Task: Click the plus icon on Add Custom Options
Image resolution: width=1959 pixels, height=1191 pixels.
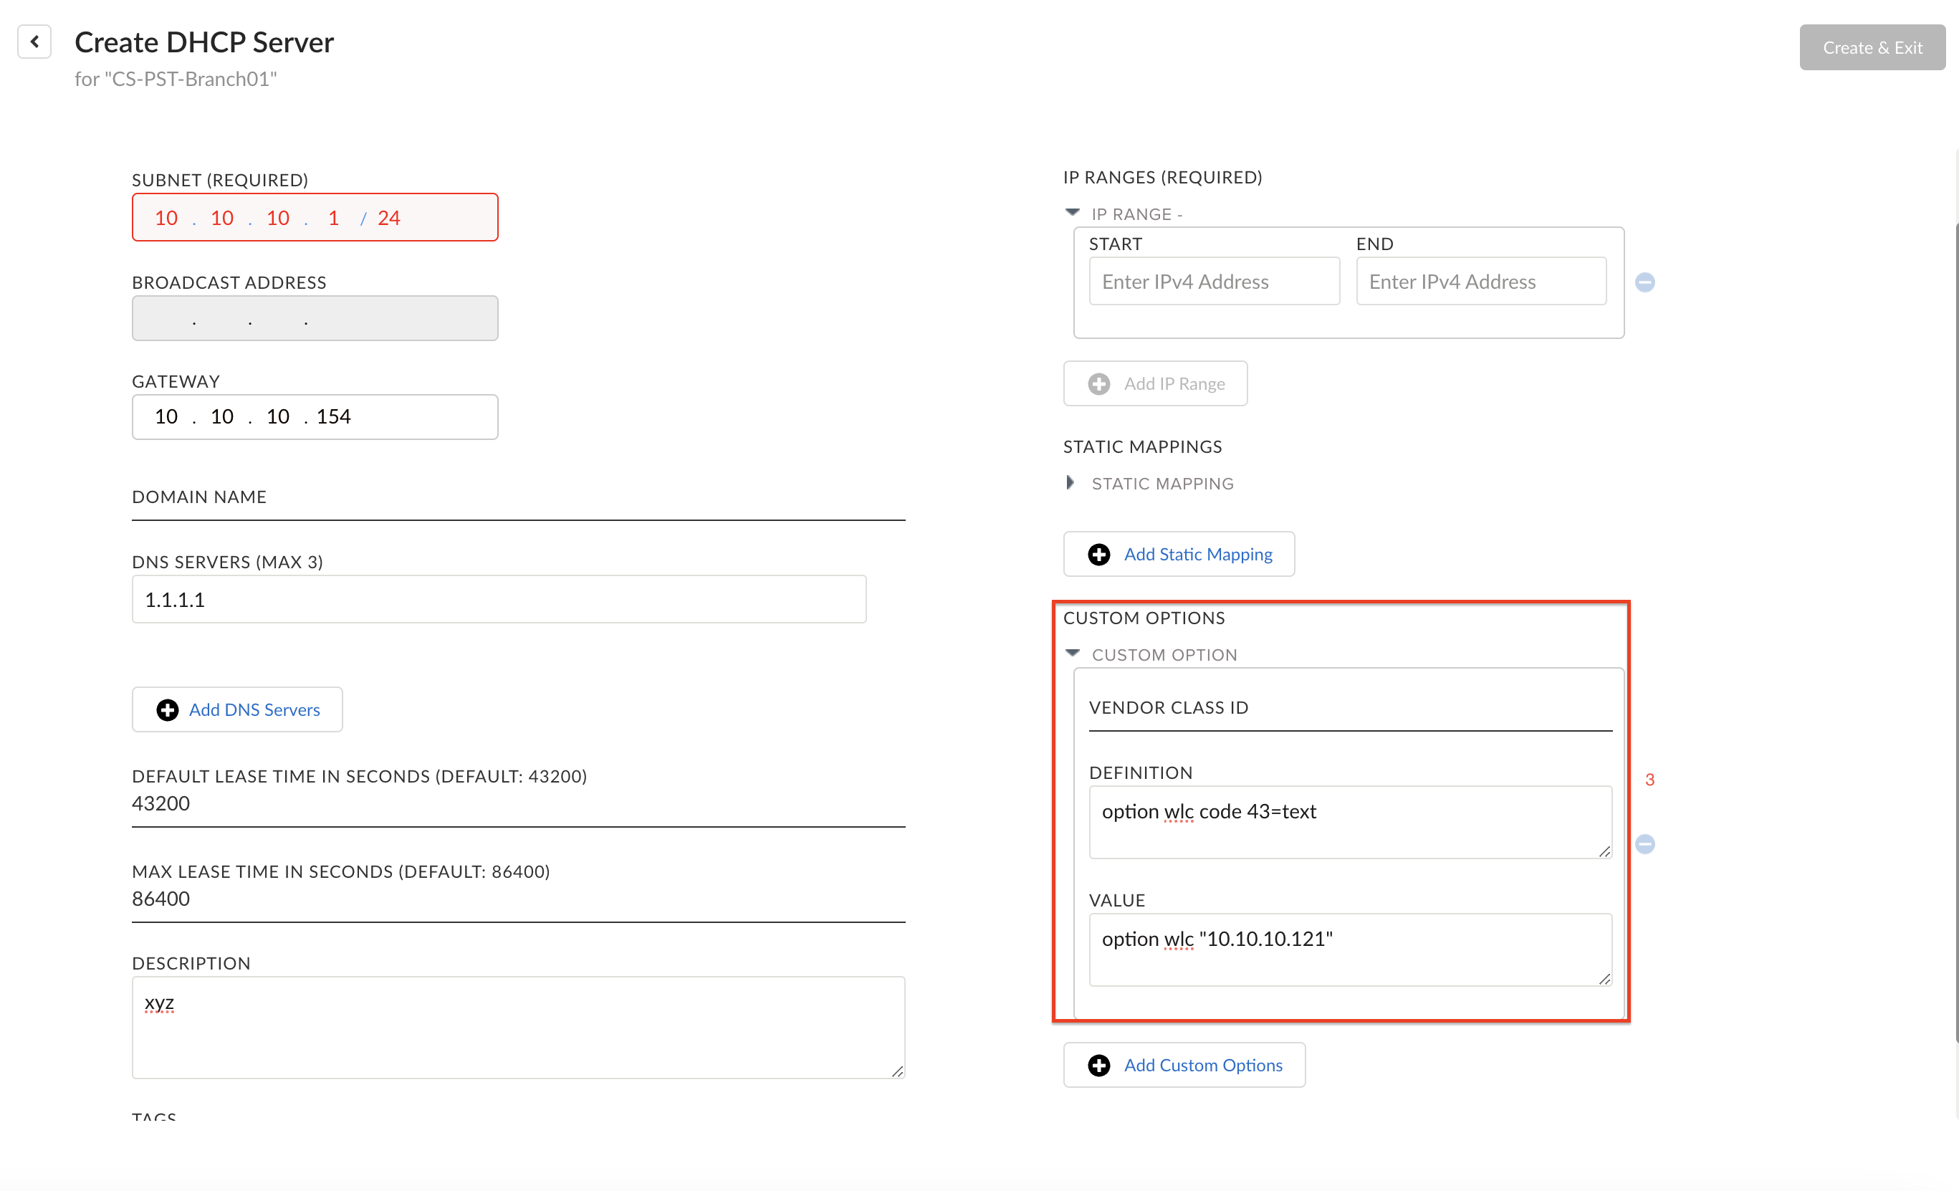Action: [1098, 1065]
